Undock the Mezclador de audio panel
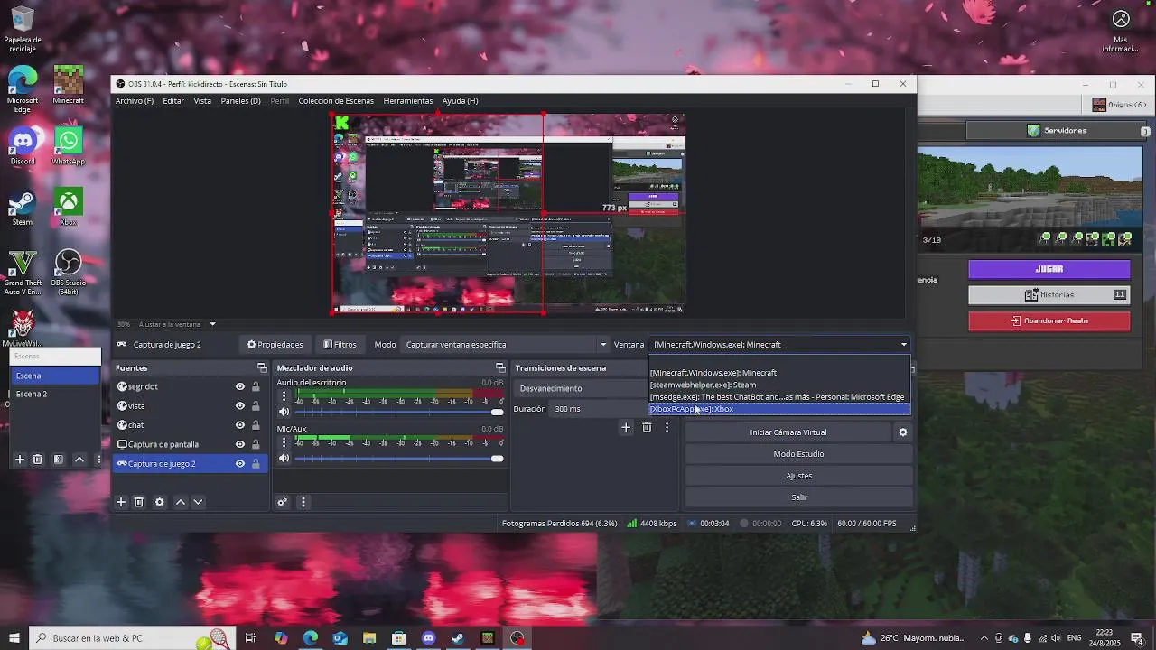The height and width of the screenshot is (650, 1156). pos(500,367)
